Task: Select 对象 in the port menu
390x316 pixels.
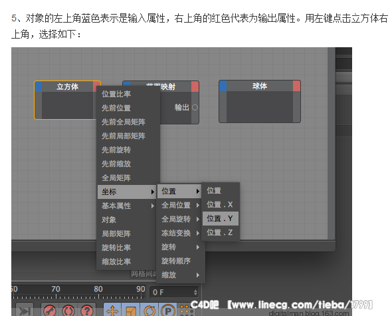Action: tap(127, 220)
